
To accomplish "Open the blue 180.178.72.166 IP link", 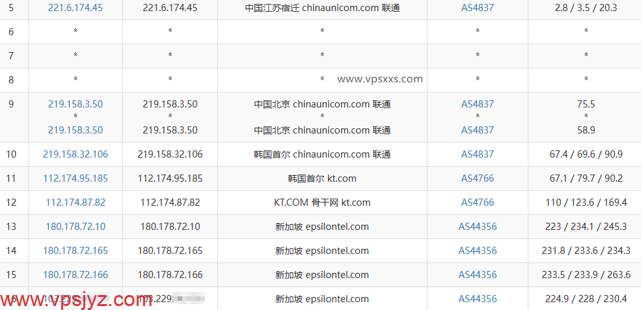I will [75, 275].
